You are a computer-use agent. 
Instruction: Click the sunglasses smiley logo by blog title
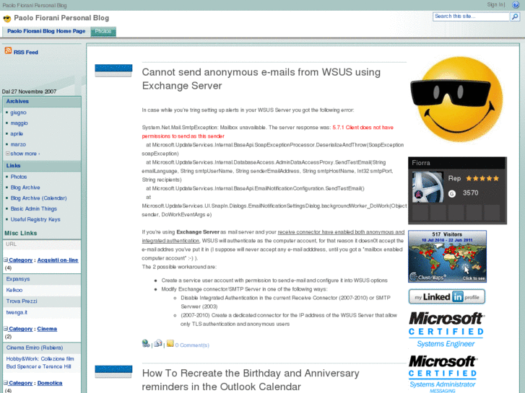7,19
